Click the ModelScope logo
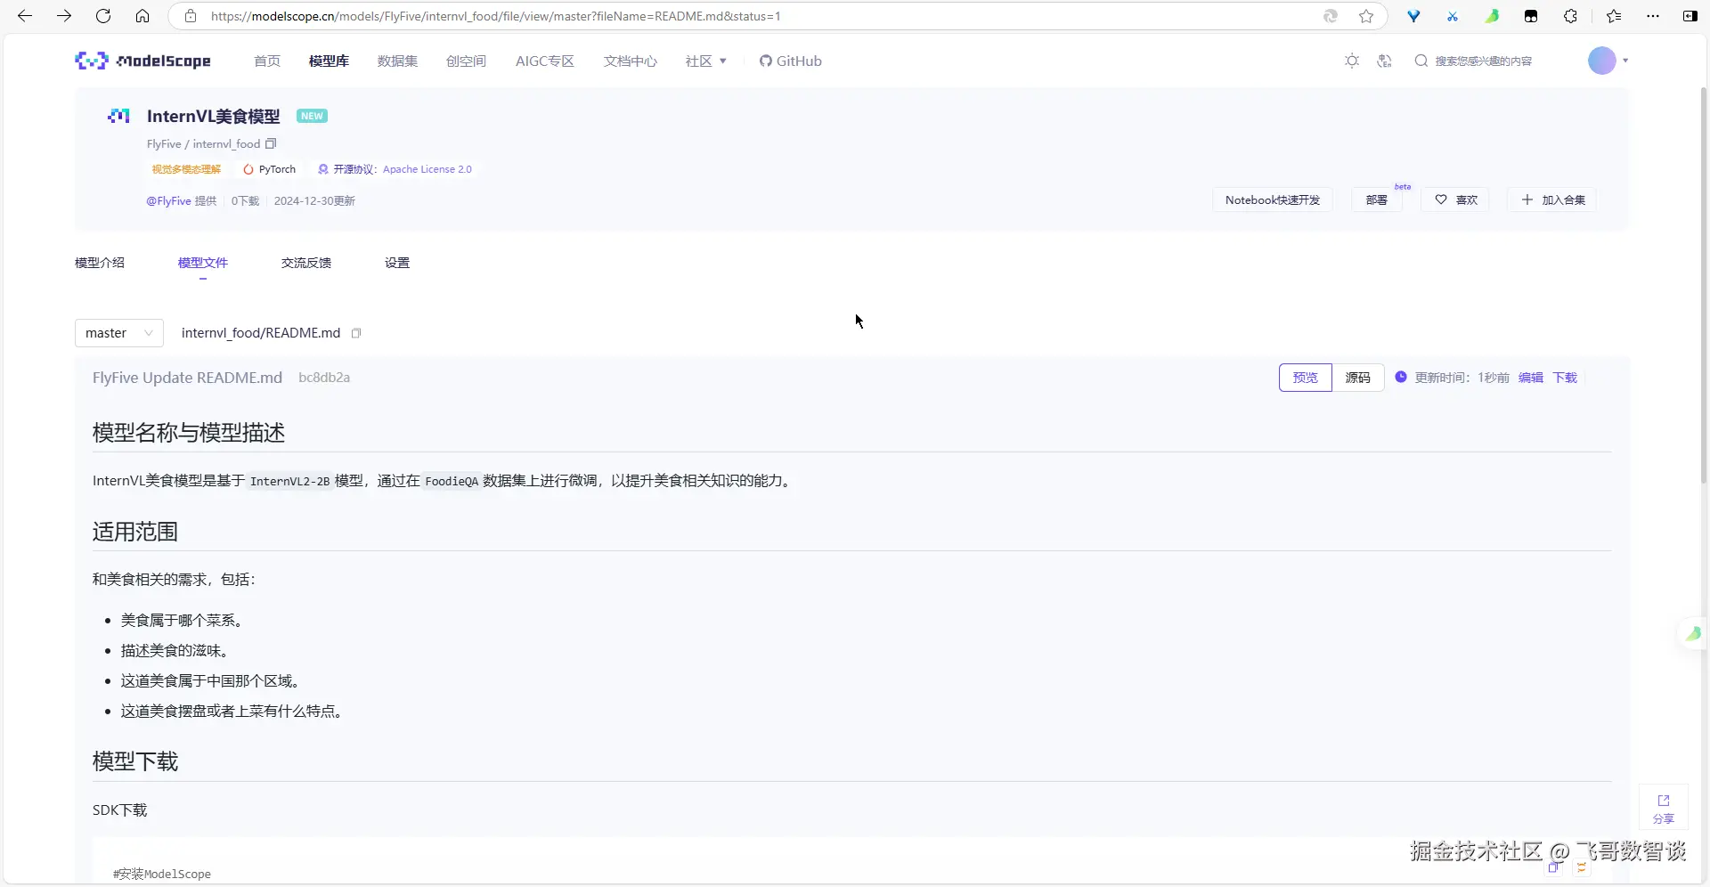 click(x=142, y=61)
